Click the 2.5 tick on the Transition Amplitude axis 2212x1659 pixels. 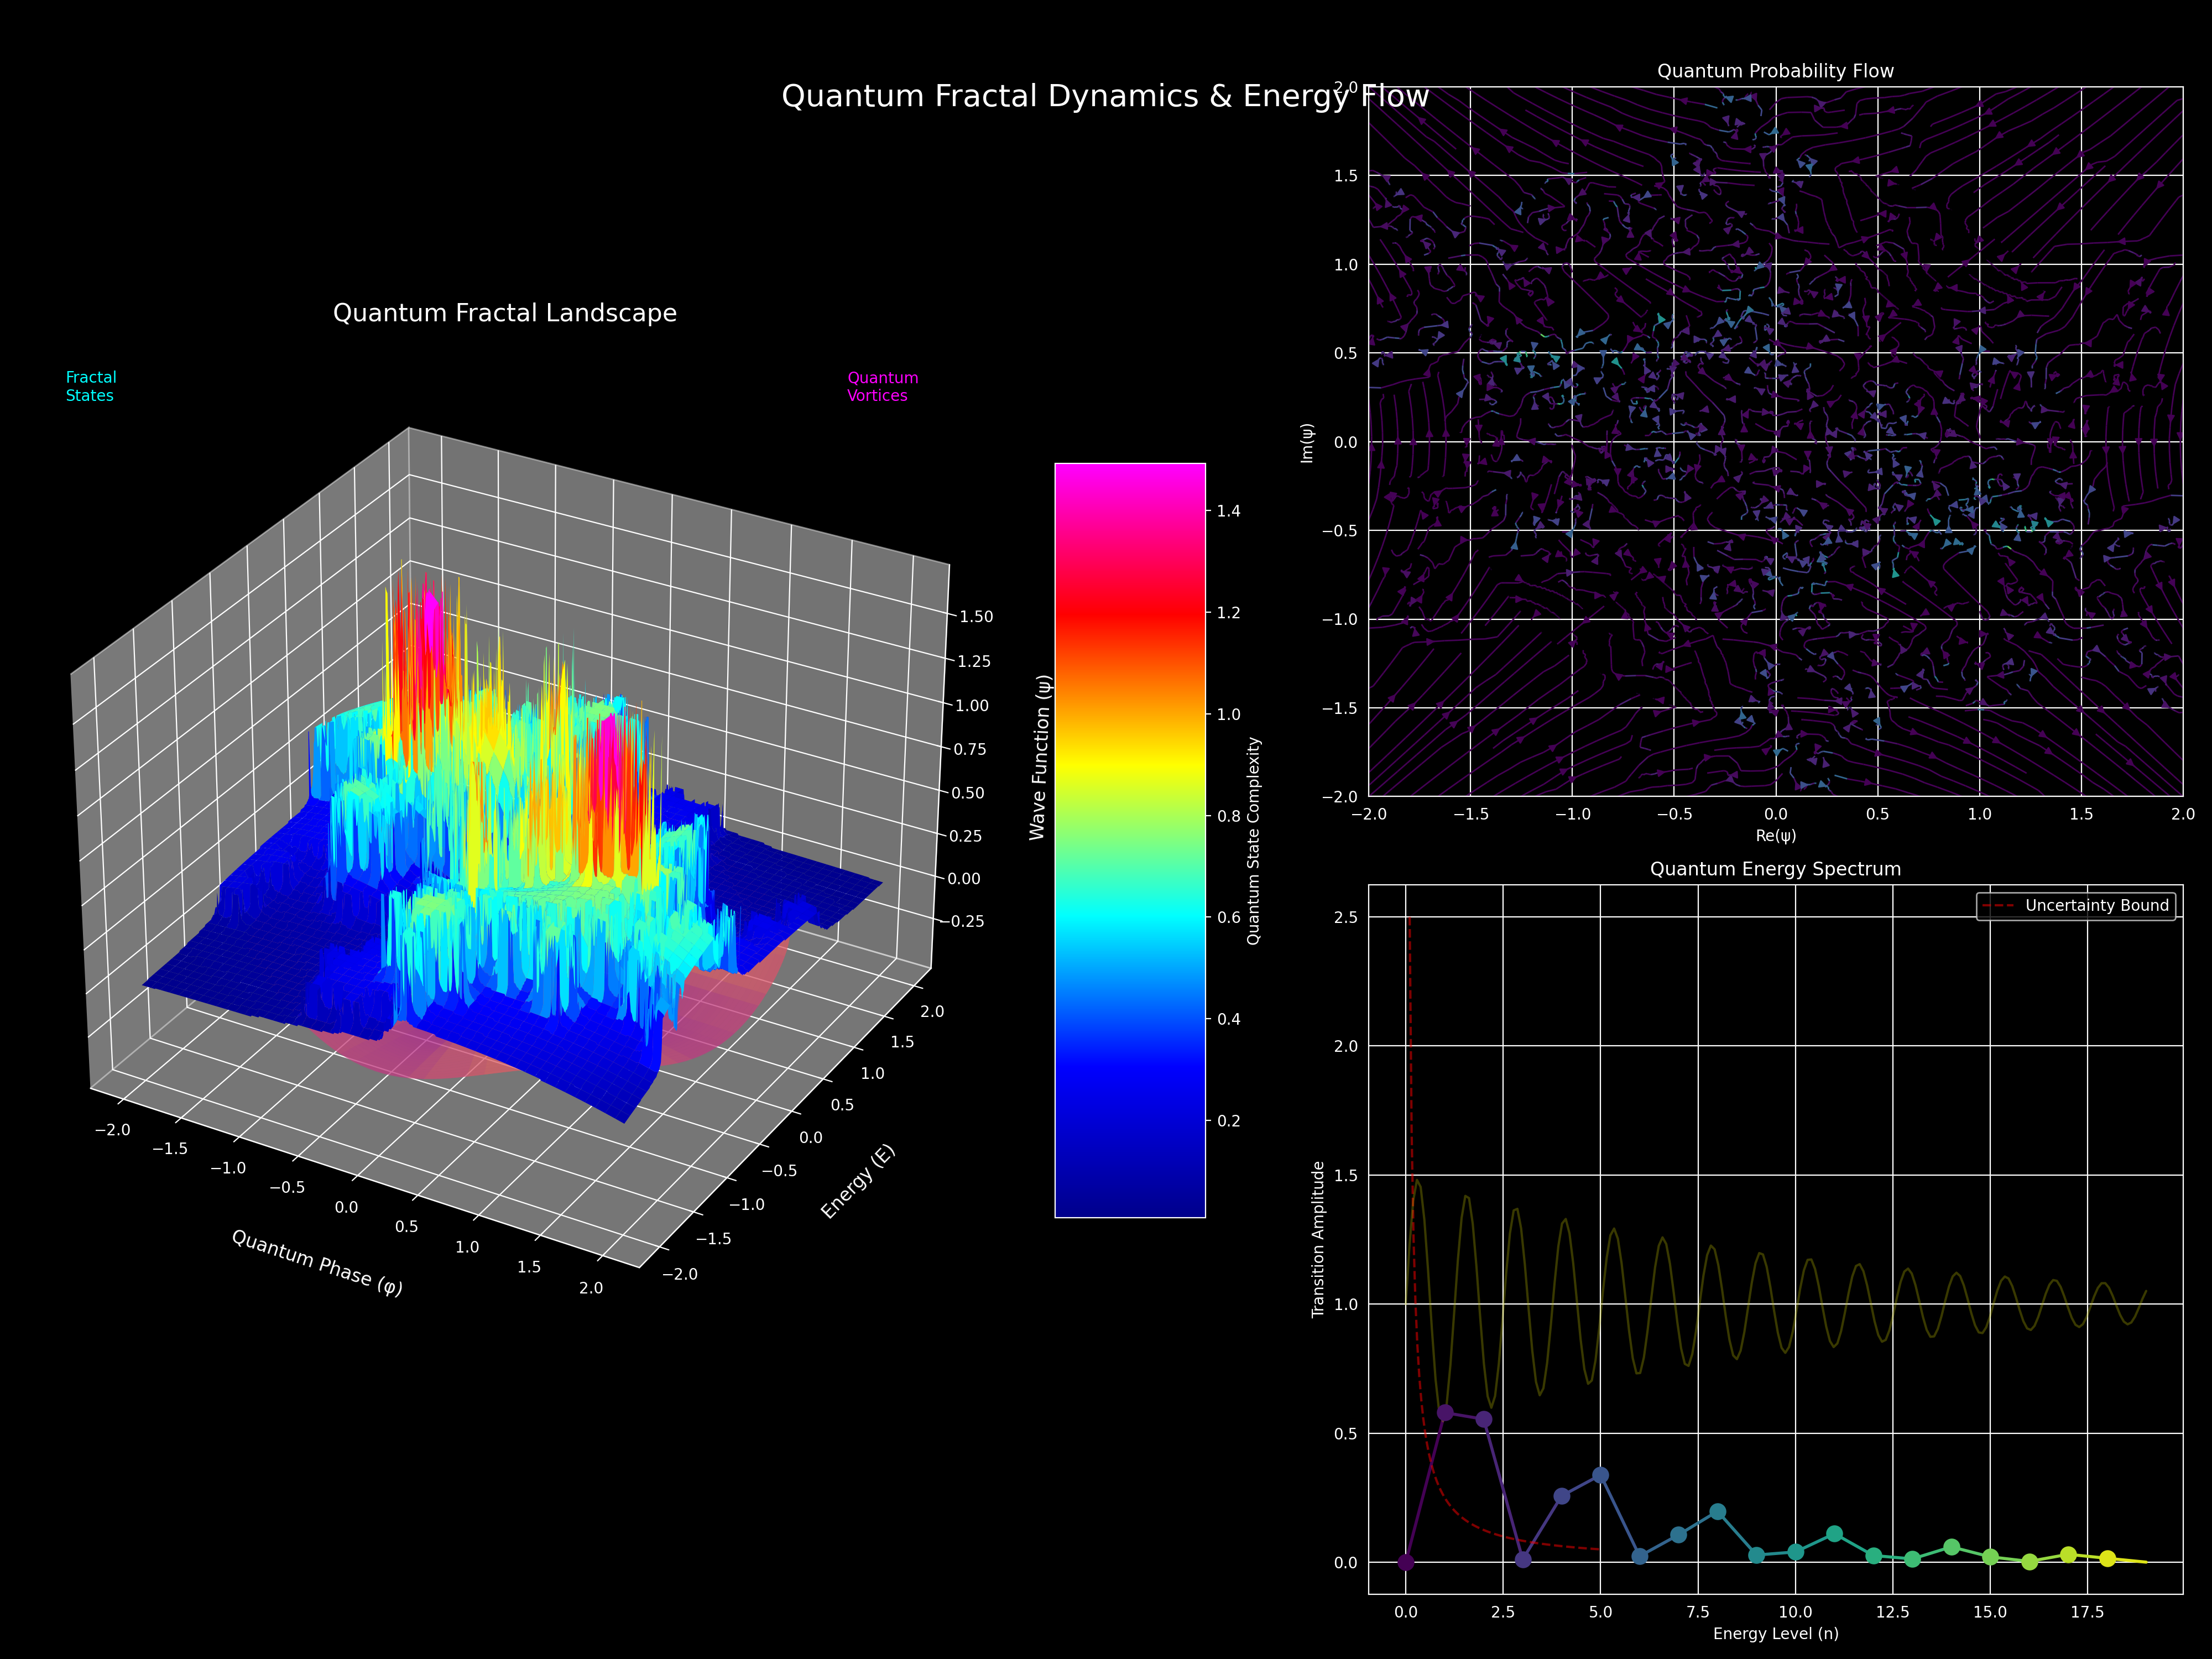(1346, 917)
